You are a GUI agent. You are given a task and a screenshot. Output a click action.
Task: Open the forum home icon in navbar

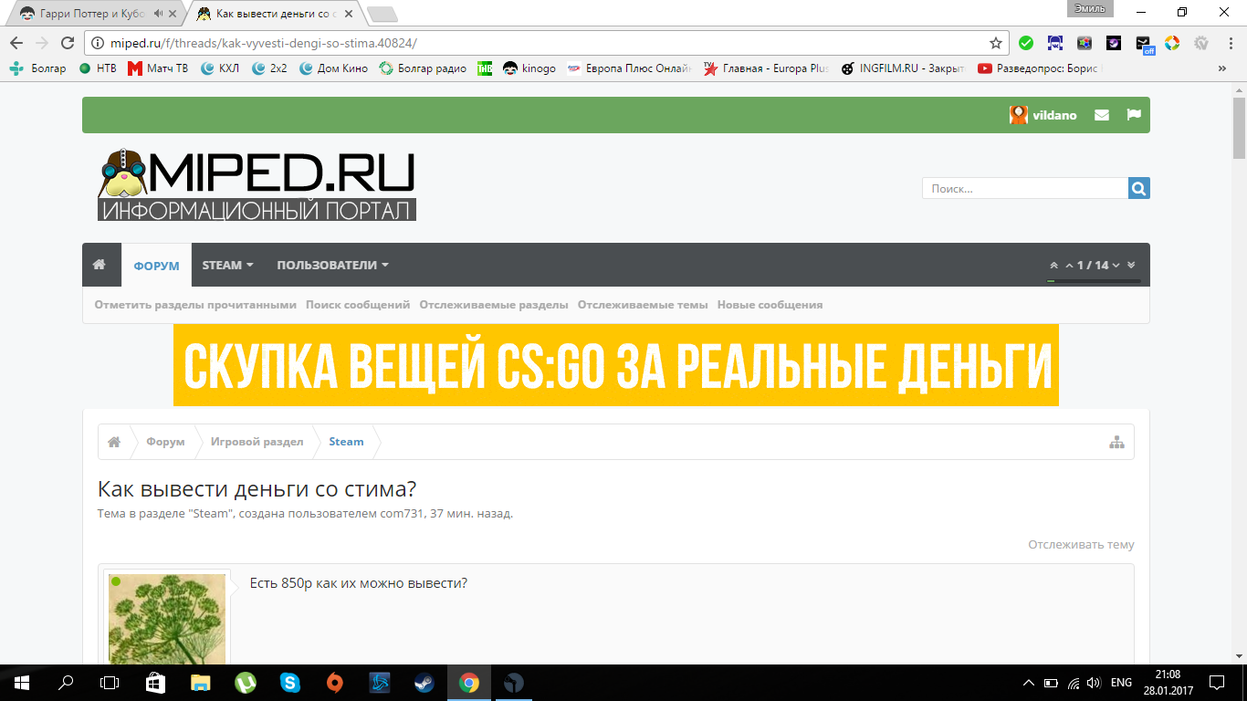coord(100,265)
